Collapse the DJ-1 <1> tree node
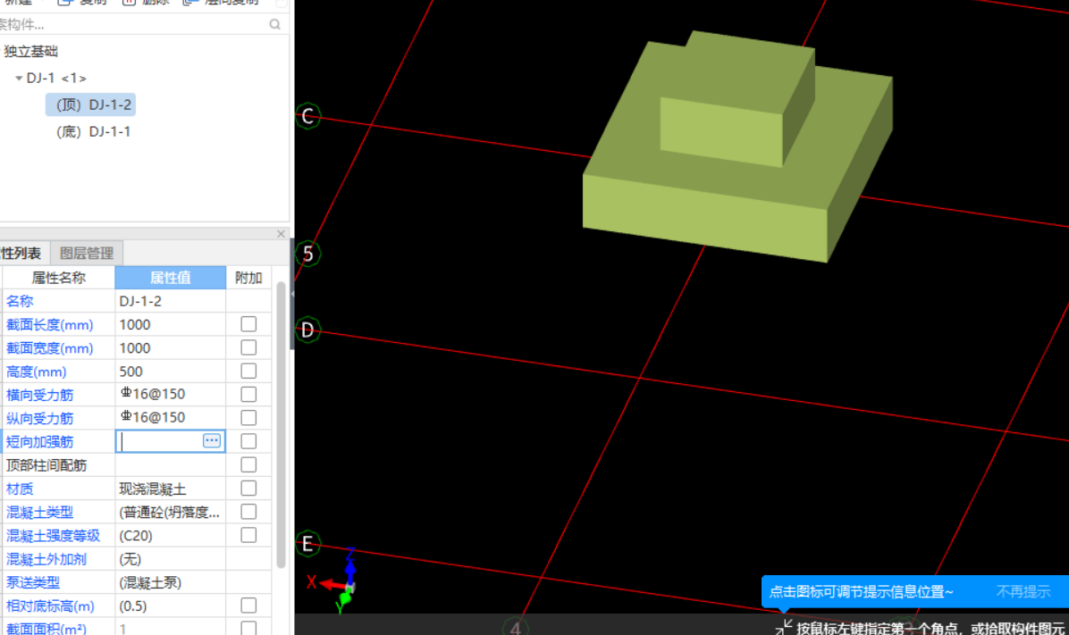The width and height of the screenshot is (1069, 635). [19, 79]
